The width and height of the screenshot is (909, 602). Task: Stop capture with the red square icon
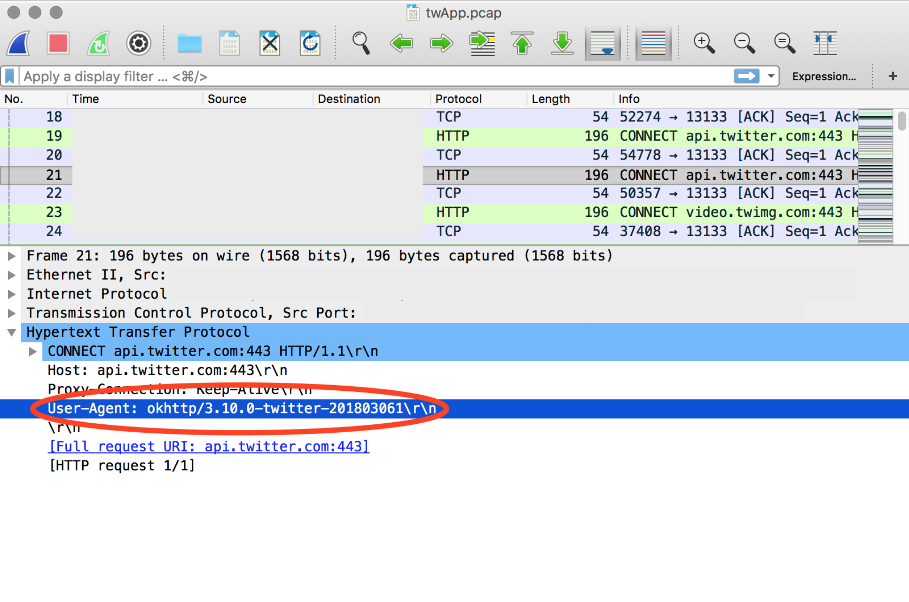58,43
